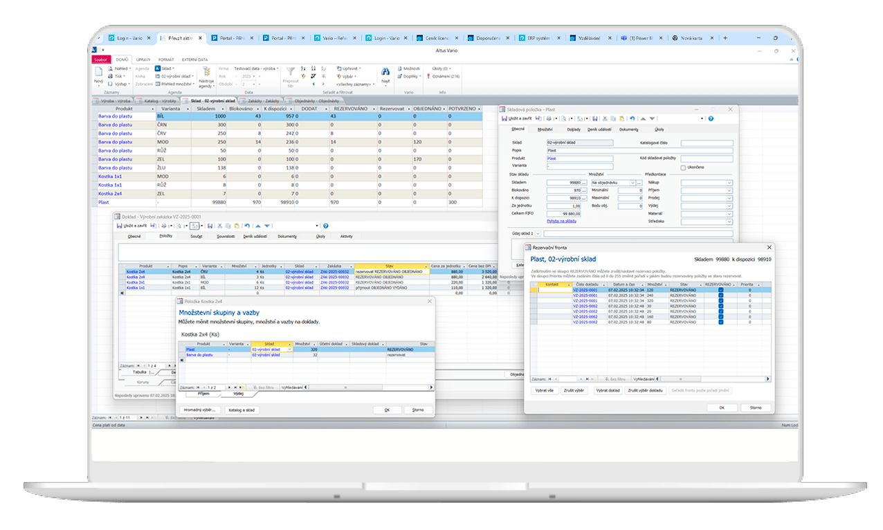Toggle the Ukončeno checkbox
This screenshot has width=883, height=530.
pyautogui.click(x=683, y=167)
